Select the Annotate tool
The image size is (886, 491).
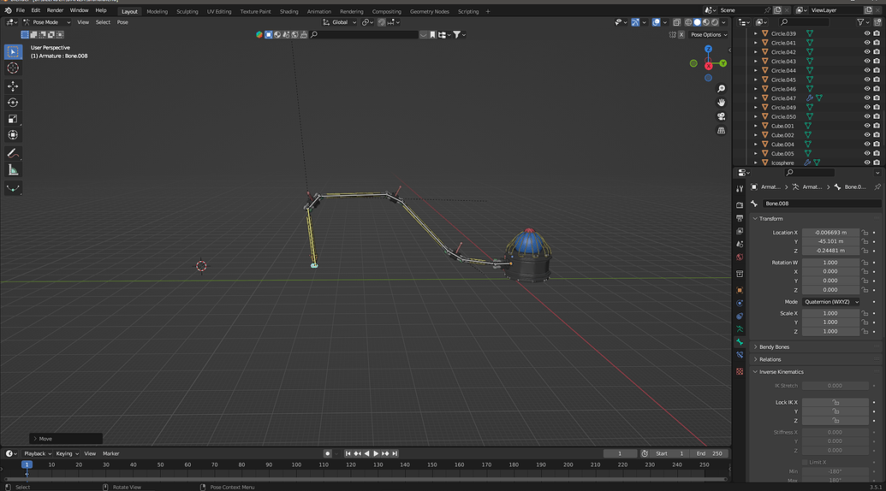click(x=13, y=153)
